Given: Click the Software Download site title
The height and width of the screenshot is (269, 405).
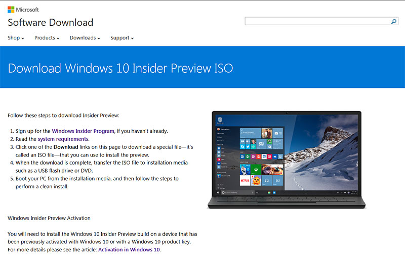Looking at the screenshot, I should (50, 22).
